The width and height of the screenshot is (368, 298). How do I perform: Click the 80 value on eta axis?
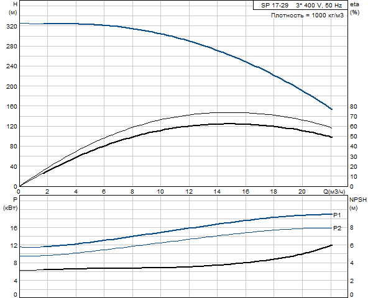[354, 106]
